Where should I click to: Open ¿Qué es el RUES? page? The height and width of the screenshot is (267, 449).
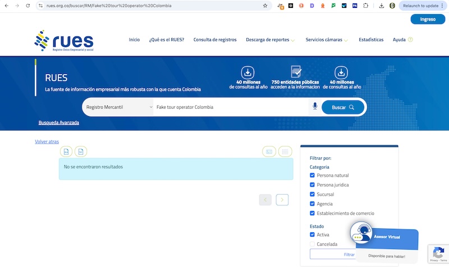[166, 39]
